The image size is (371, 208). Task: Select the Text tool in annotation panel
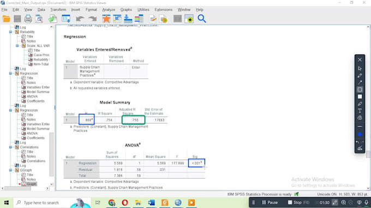[360, 111]
